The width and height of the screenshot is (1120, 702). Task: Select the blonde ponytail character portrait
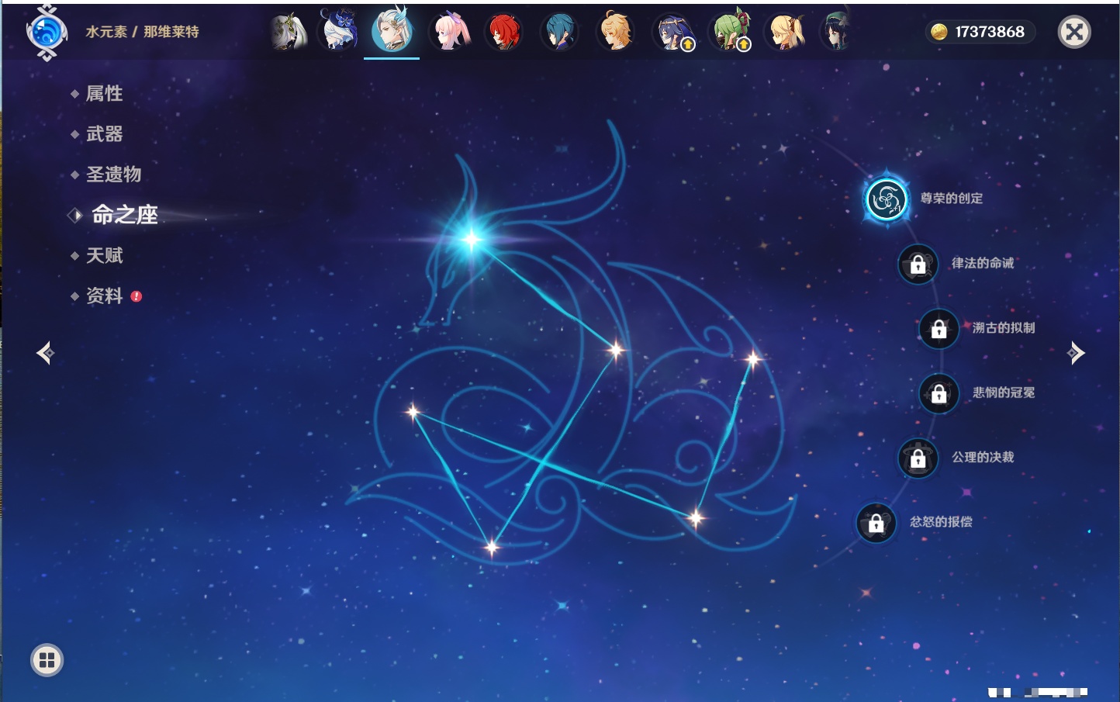pos(786,32)
